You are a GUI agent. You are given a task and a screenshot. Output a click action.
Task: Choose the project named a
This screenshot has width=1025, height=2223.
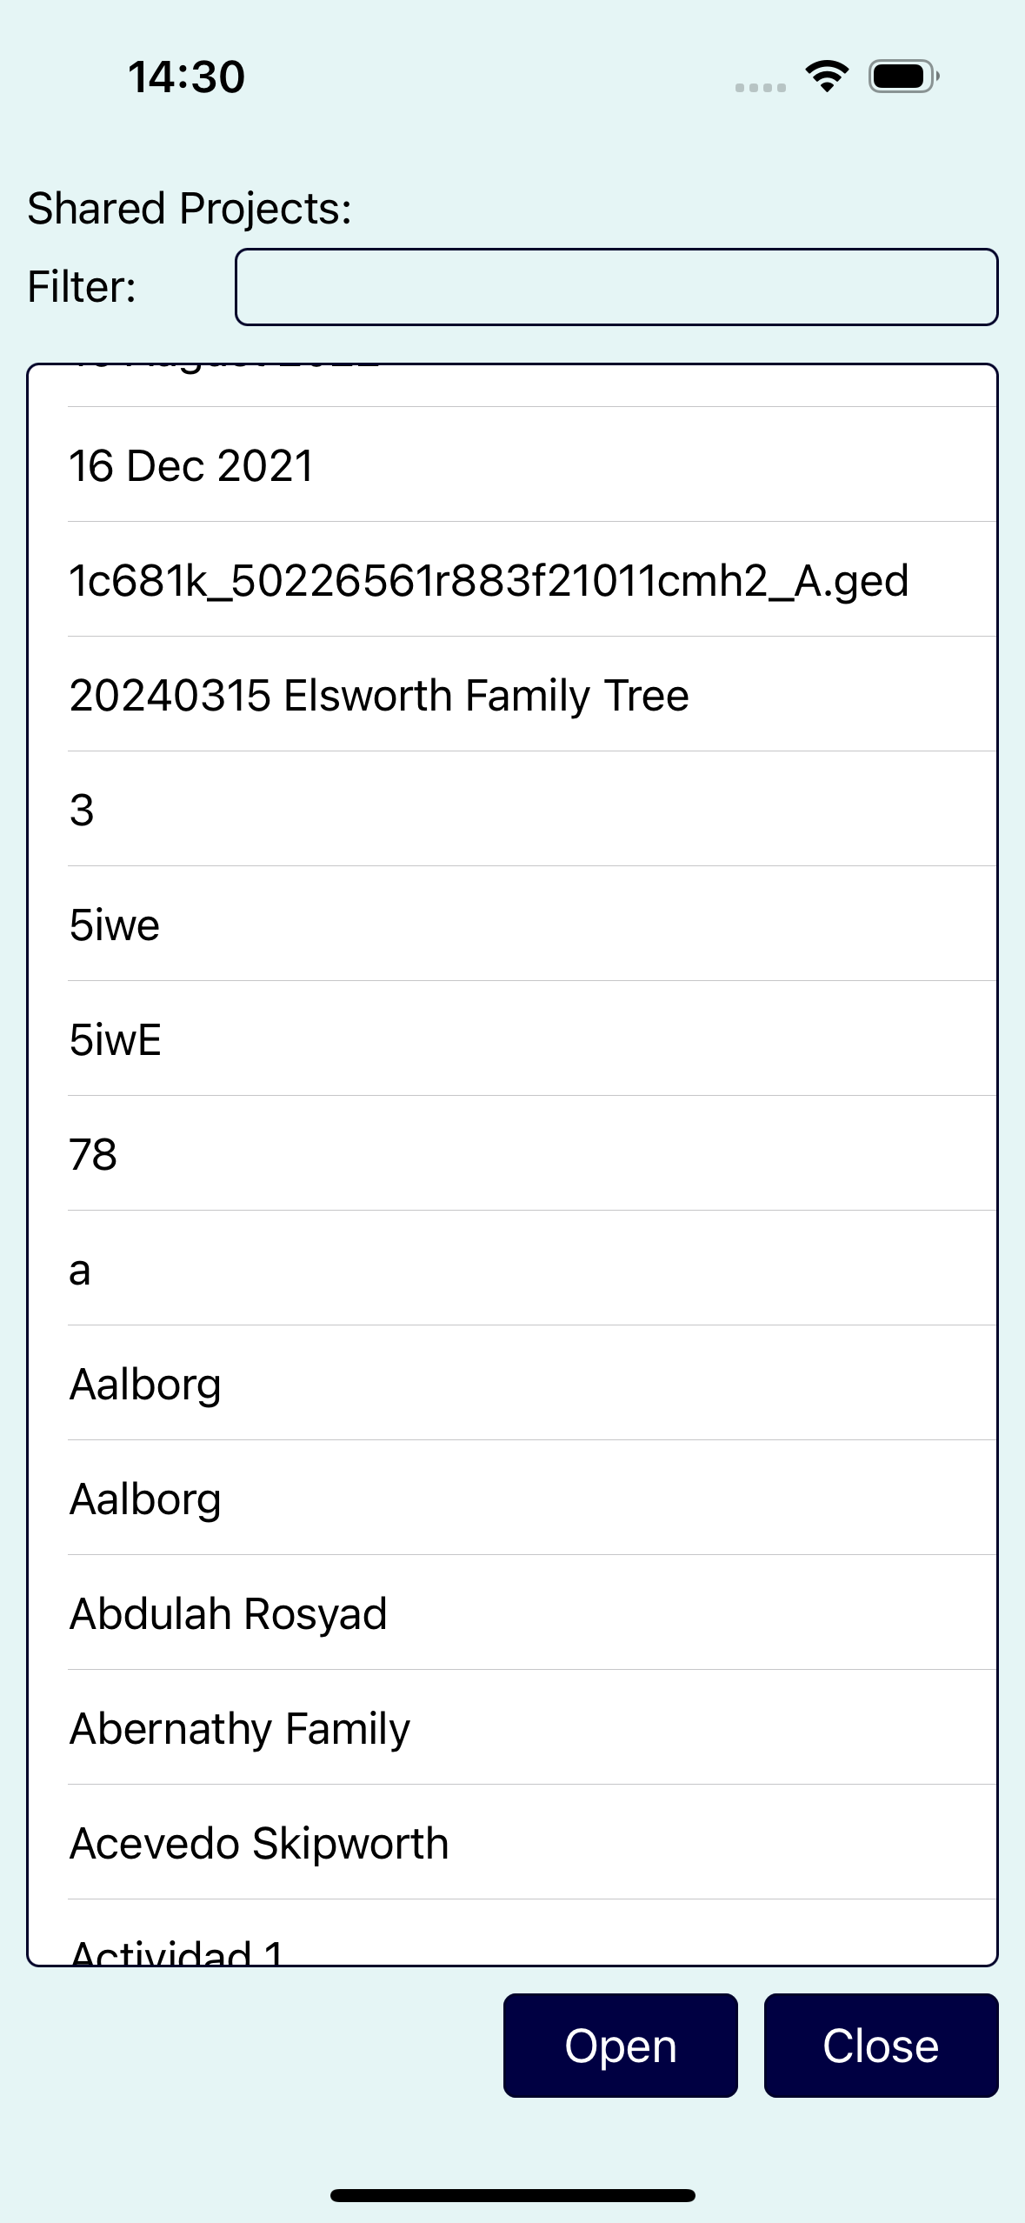coord(532,1268)
